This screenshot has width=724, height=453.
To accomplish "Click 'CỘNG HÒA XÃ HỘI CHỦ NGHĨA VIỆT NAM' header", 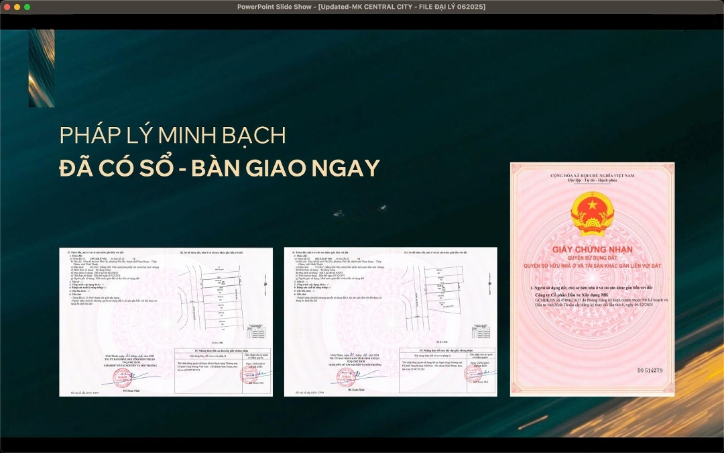I will coord(592,176).
